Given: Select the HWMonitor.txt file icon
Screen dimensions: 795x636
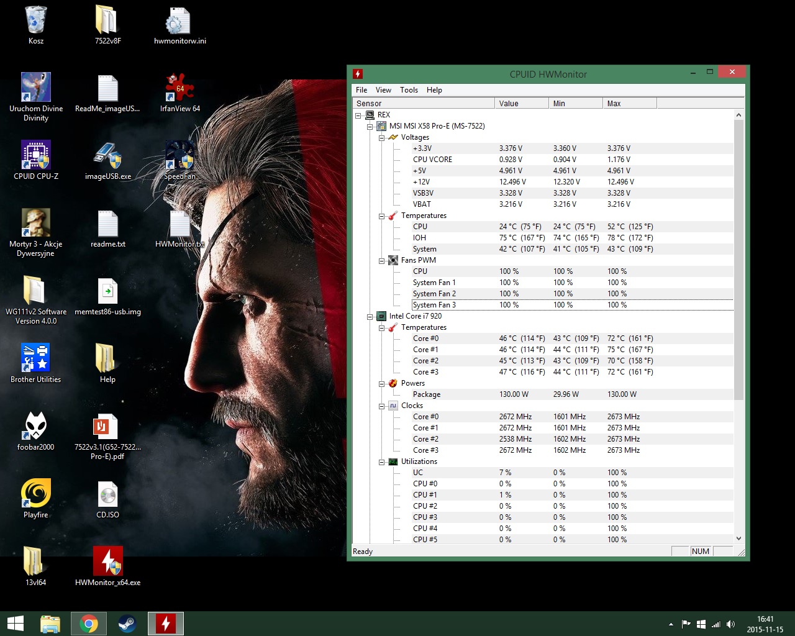Looking at the screenshot, I should 179,224.
